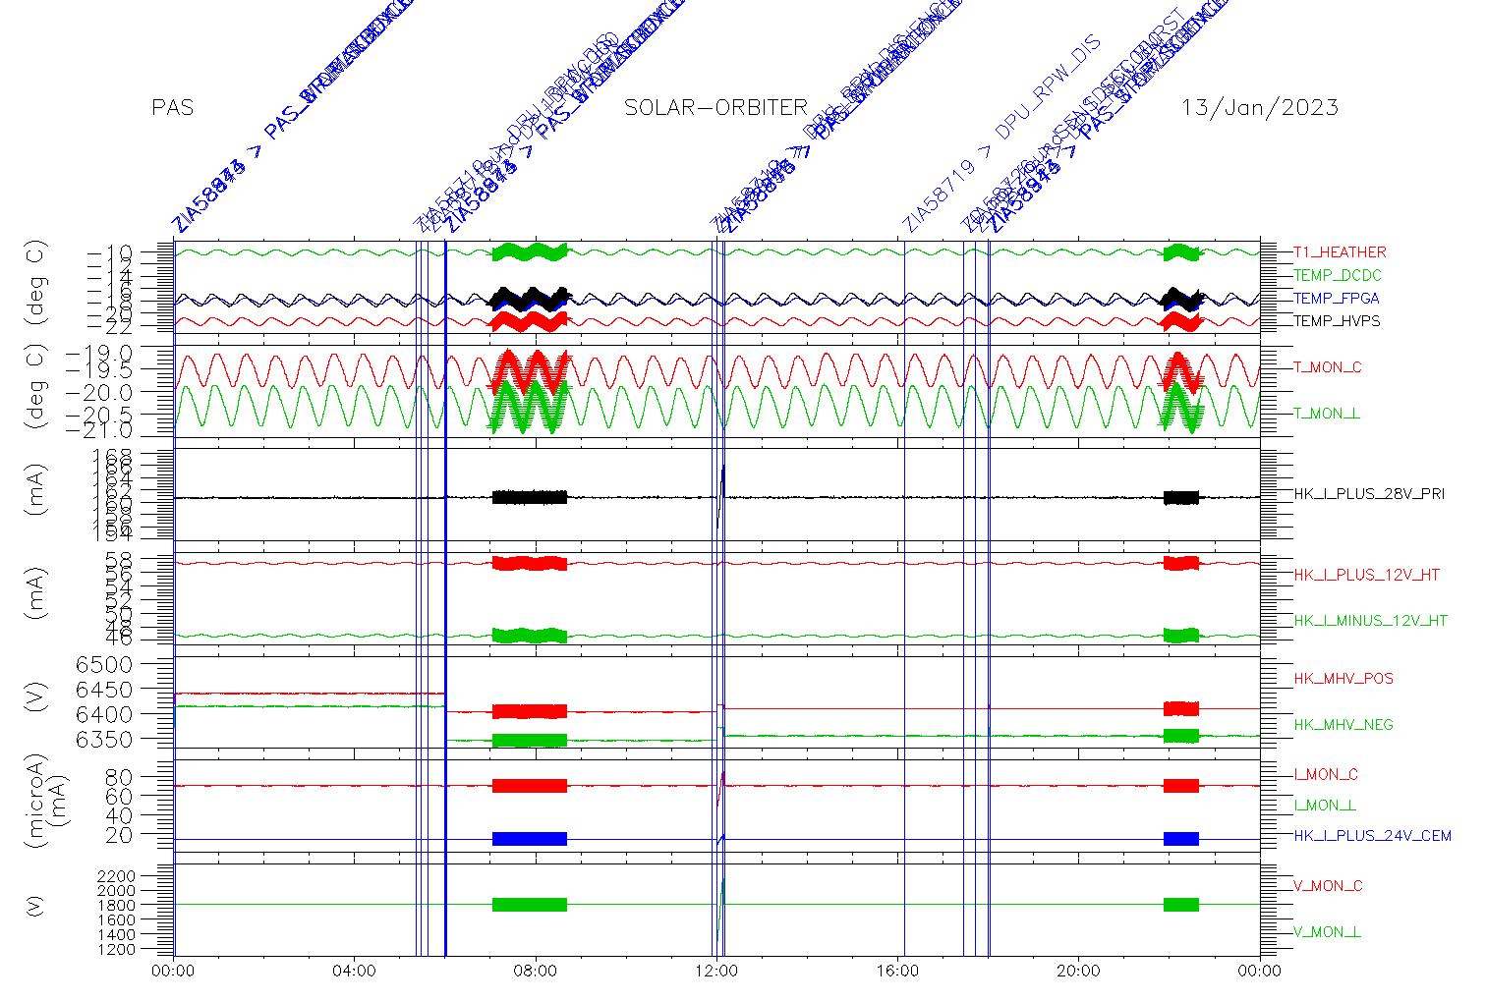Click the 12:00 time axis label
The width and height of the screenshot is (1486, 1002).
click(x=717, y=972)
